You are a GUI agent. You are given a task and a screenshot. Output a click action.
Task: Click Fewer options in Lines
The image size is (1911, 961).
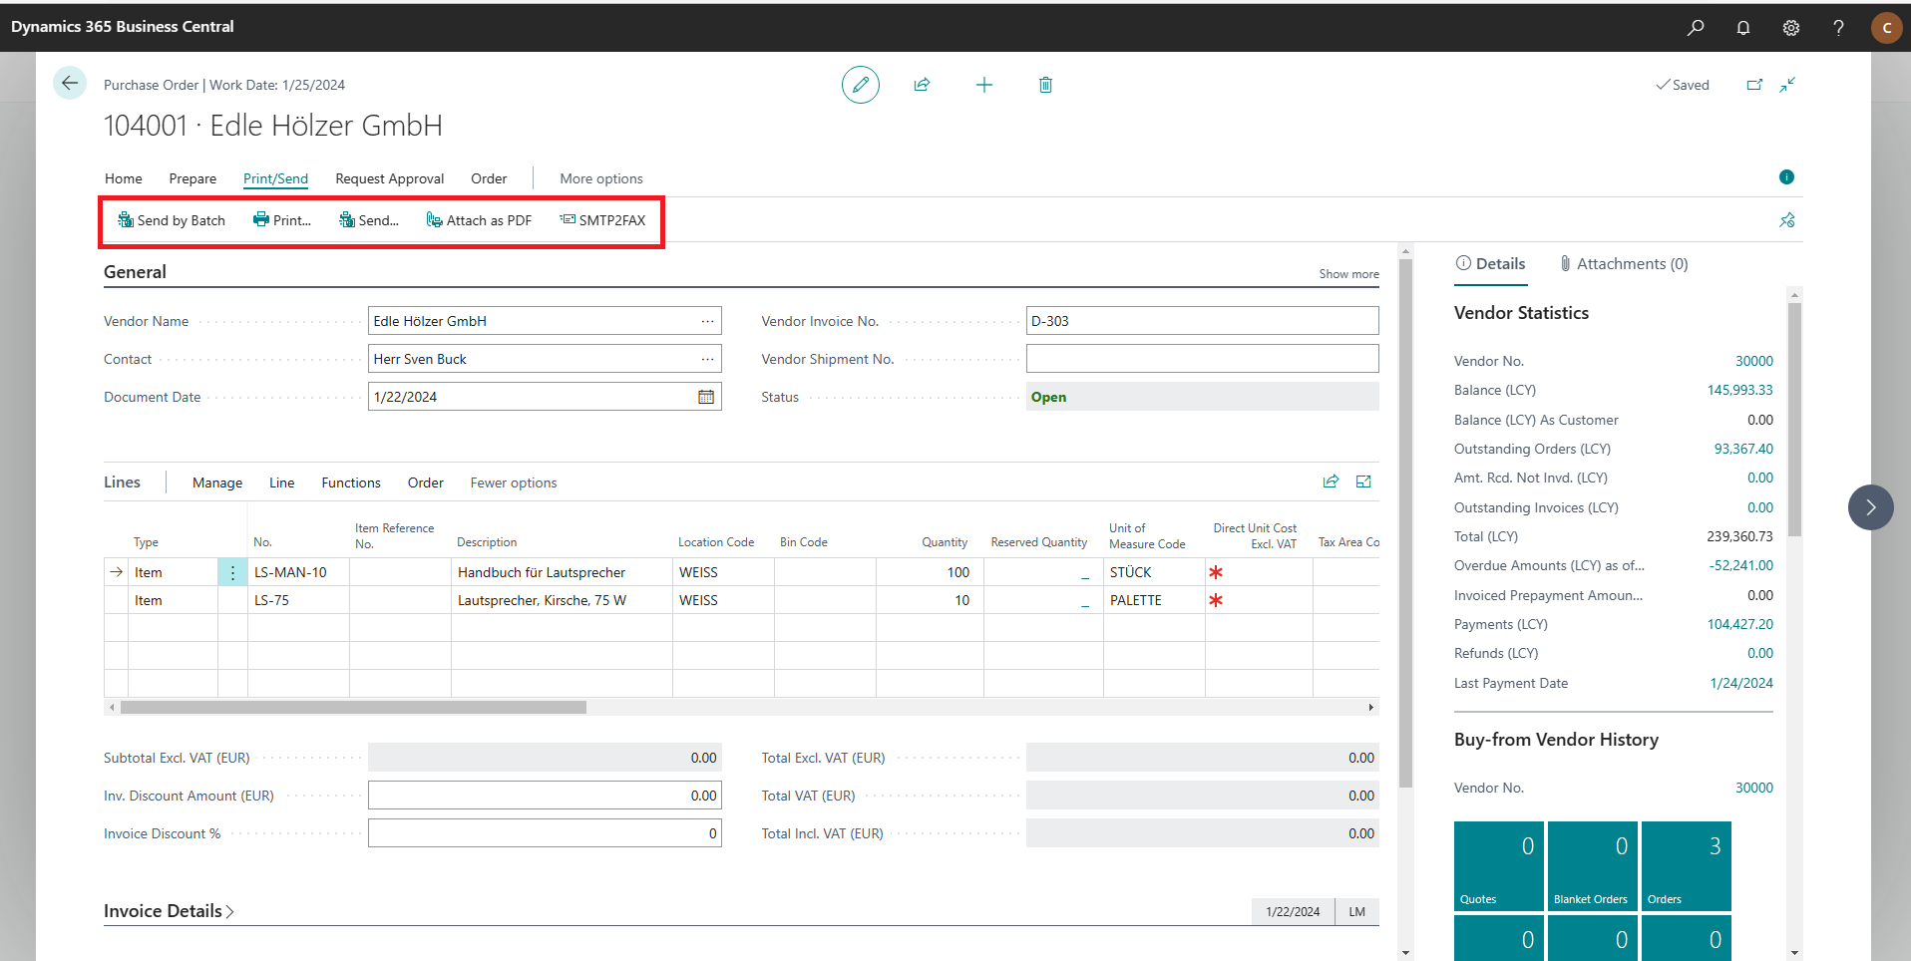click(514, 482)
